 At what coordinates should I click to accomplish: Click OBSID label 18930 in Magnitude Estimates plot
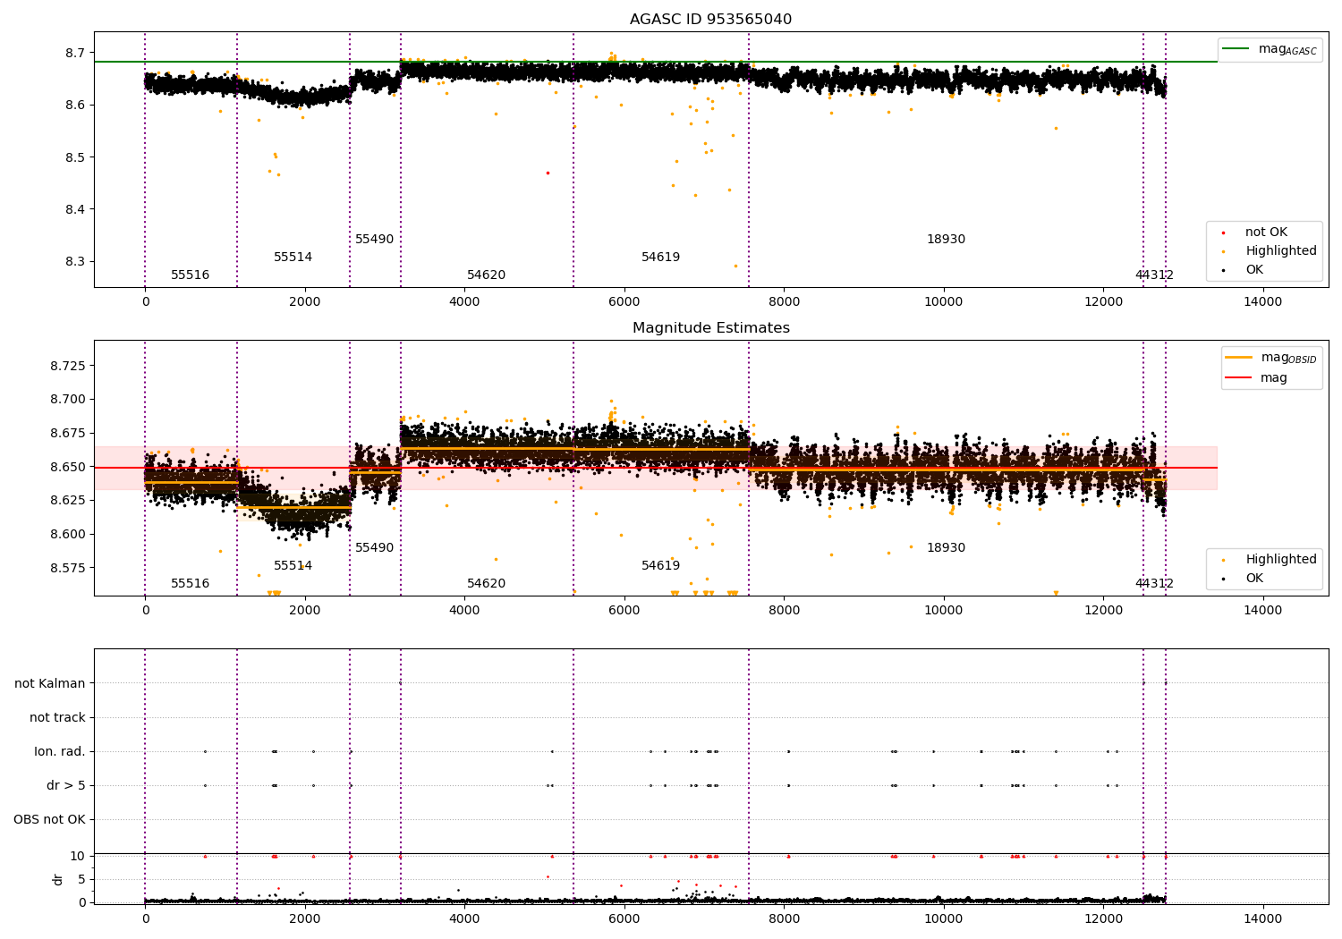pyautogui.click(x=946, y=548)
